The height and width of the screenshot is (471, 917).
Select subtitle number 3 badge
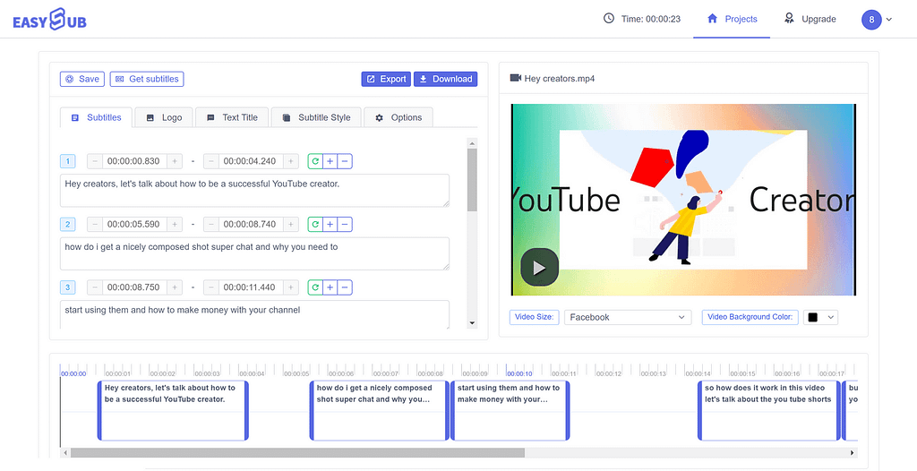click(68, 287)
